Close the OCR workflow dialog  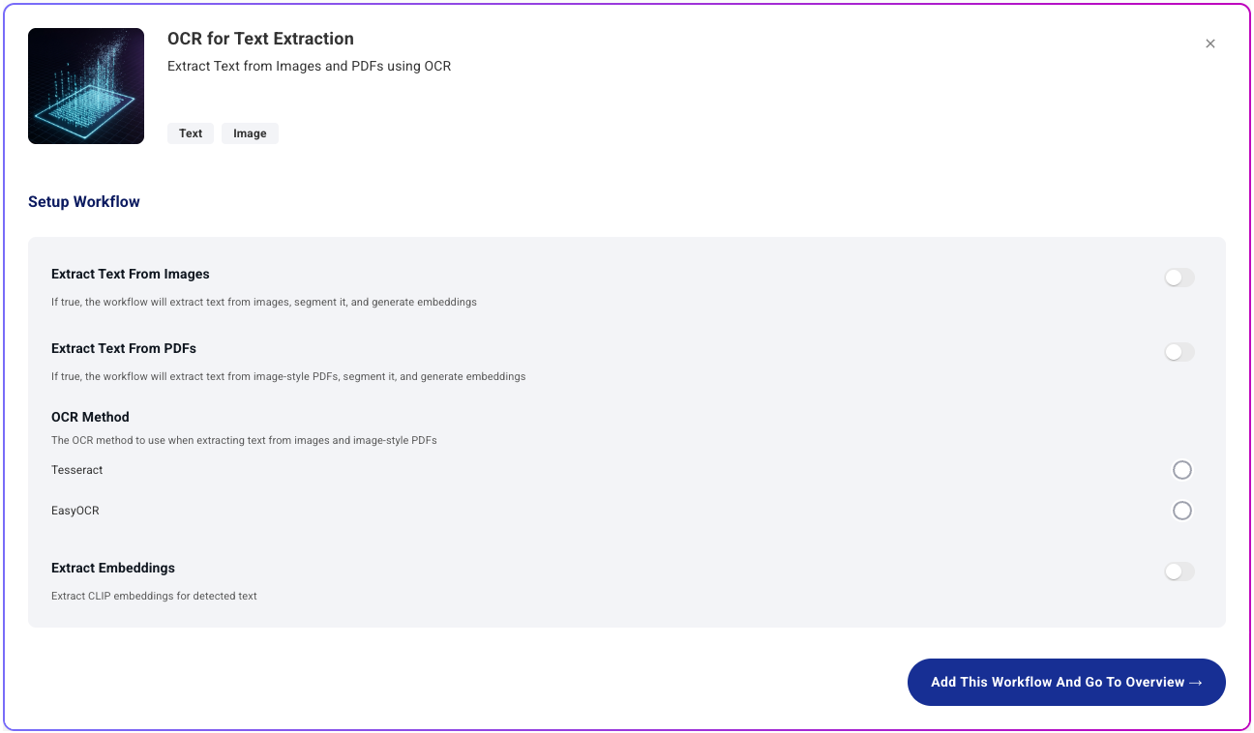(1210, 44)
